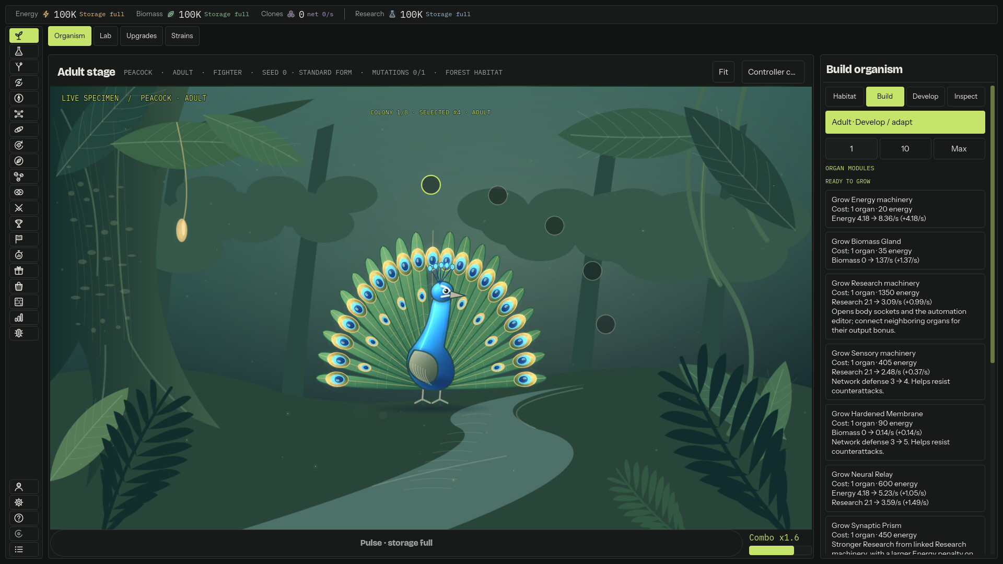
Task: Select the Develop panel tab
Action: coord(925,97)
